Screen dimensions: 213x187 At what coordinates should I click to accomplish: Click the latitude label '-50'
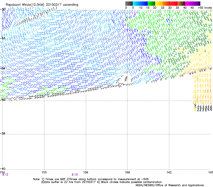(x=3, y=9)
